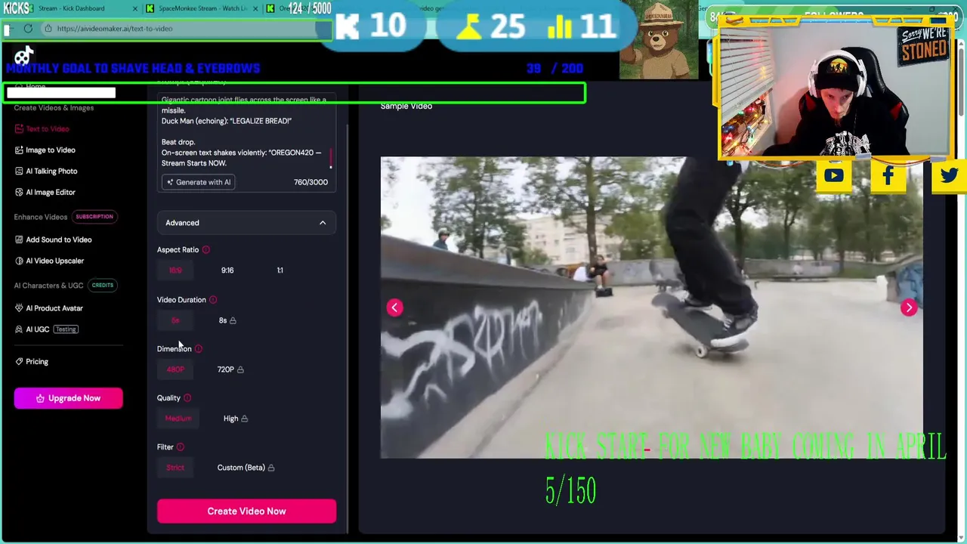Screen dimensions: 967x544
Task: Show the Video Duration info tooltip icon
Action: (213, 300)
